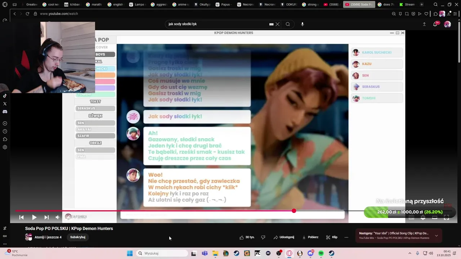Switch to the Stream browser tab
This screenshot has height=259, width=461.
pos(407,5)
